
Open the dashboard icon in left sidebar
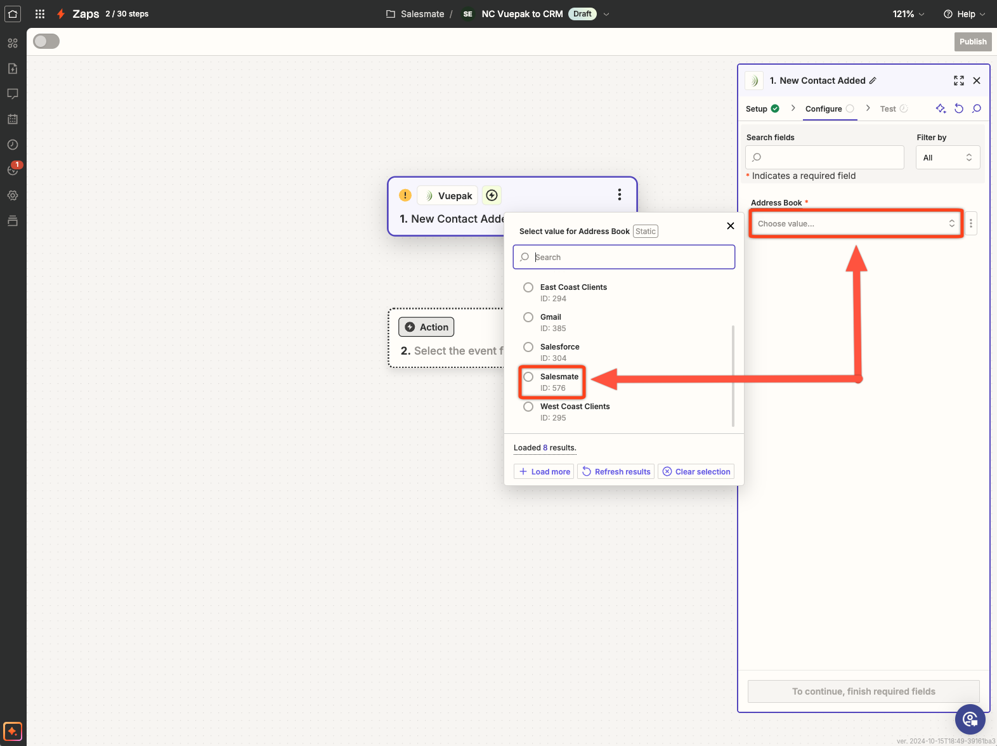click(13, 43)
